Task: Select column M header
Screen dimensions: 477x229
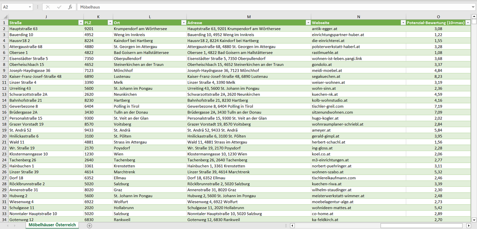Action: coord(249,17)
